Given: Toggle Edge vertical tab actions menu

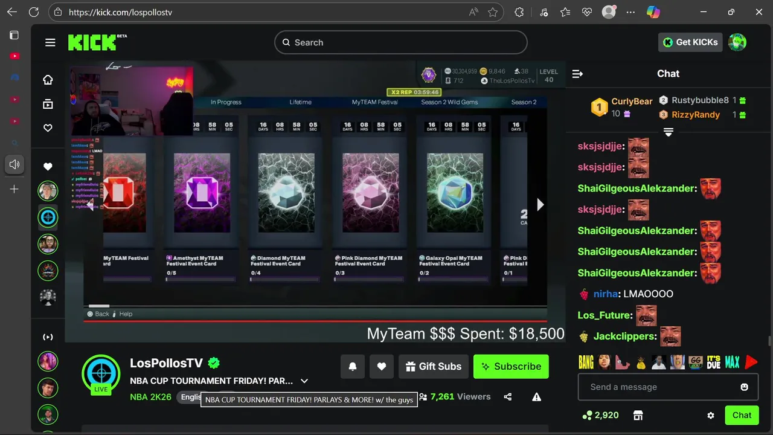Looking at the screenshot, I should [14, 35].
